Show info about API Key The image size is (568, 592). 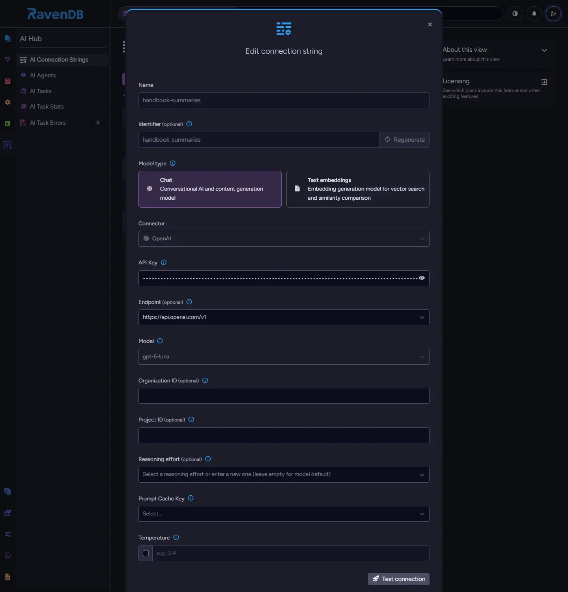164,262
